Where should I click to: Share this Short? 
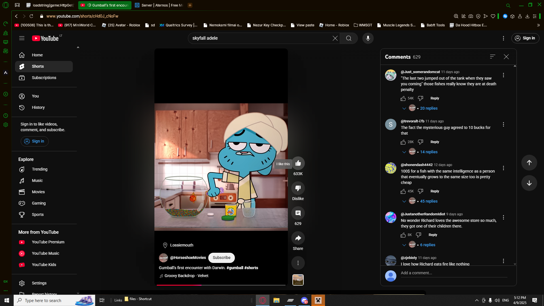point(298,238)
